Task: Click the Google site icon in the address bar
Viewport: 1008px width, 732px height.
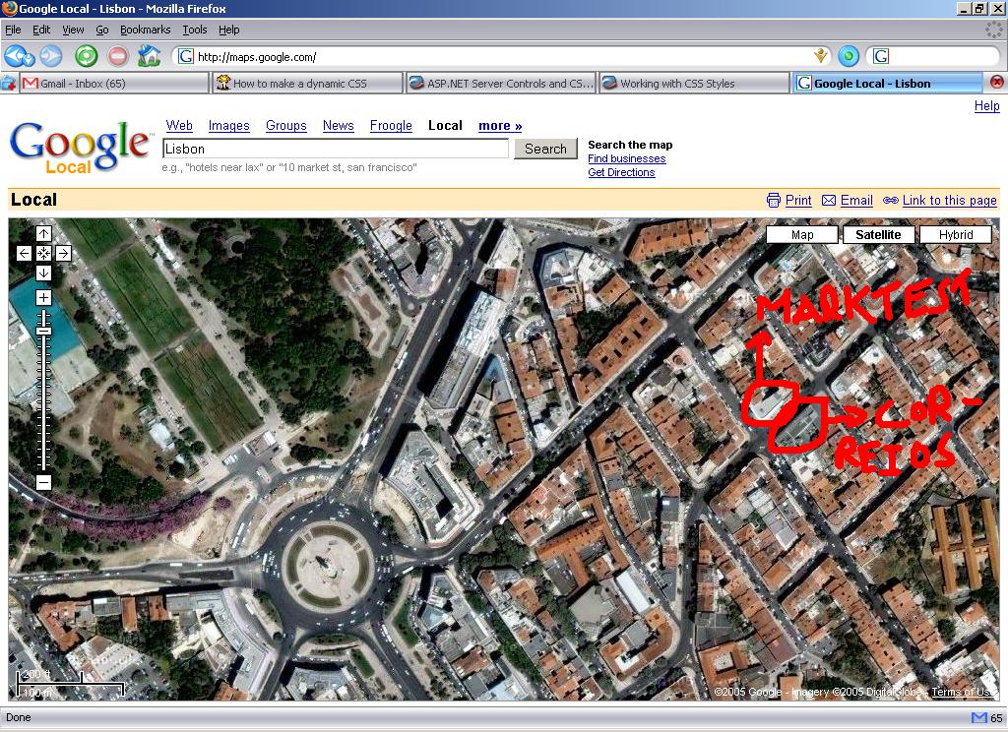Action: [x=186, y=56]
